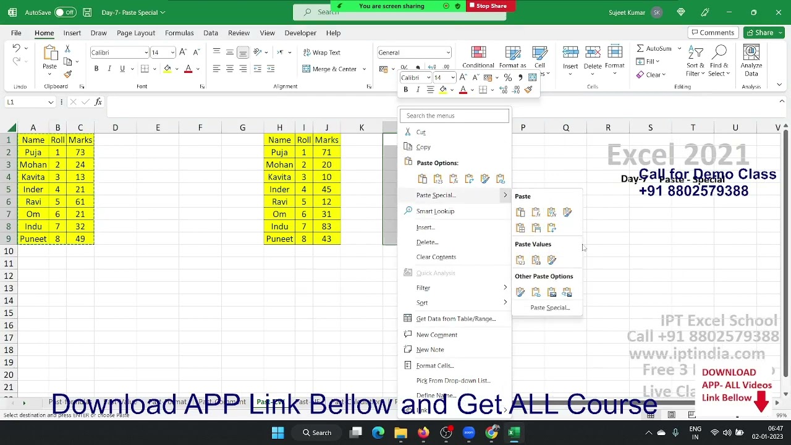Click Increase Font Size in the ribbon
Screen dimensions: 791x445
coord(184,53)
